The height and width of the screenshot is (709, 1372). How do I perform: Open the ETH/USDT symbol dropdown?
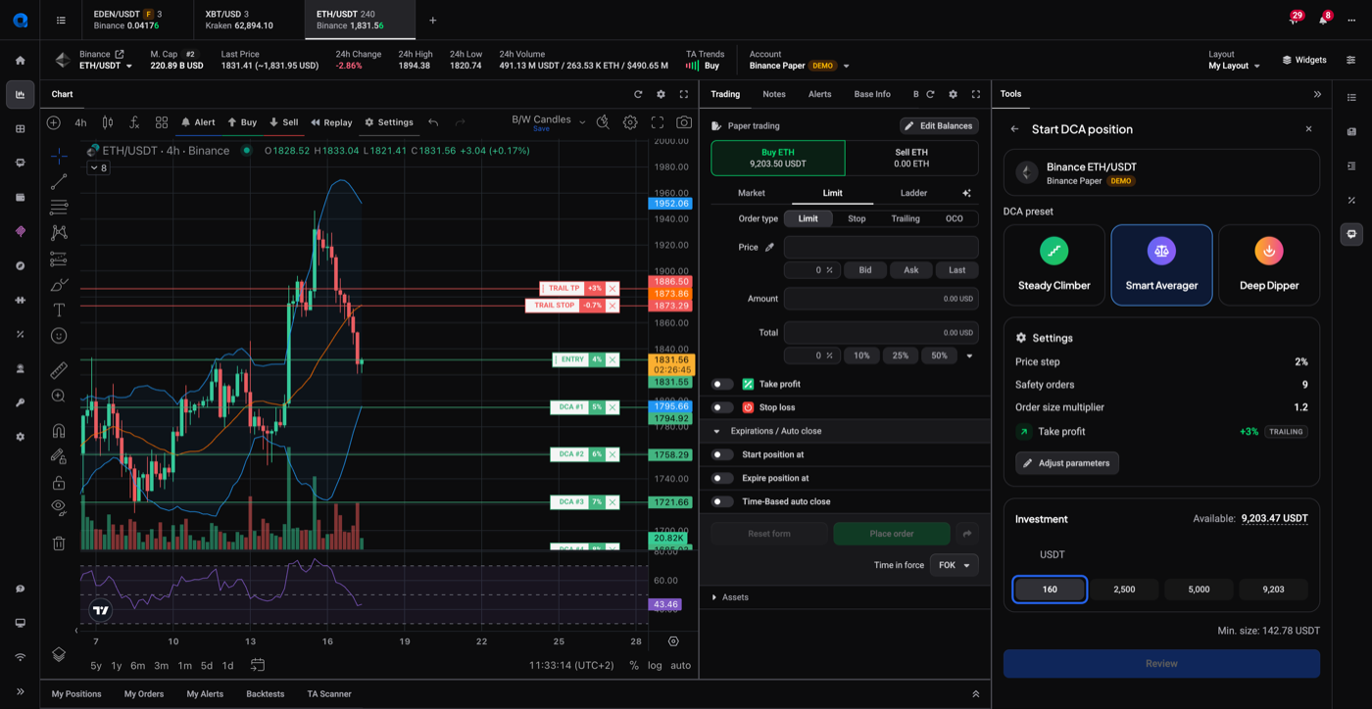click(106, 66)
